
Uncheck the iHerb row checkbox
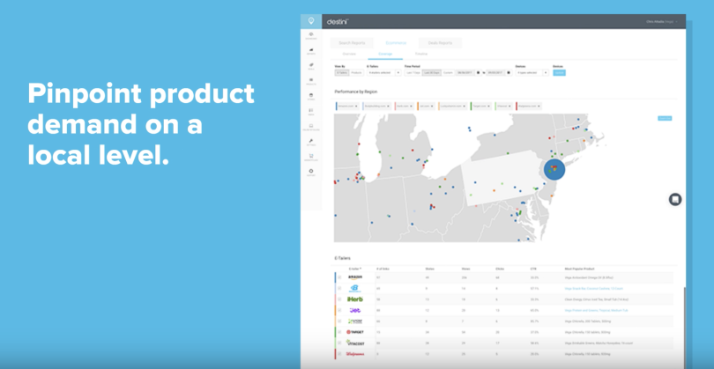[339, 299]
